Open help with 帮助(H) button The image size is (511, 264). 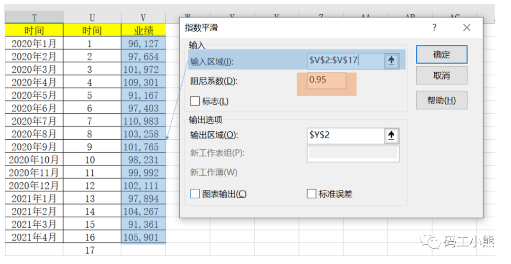(x=441, y=100)
